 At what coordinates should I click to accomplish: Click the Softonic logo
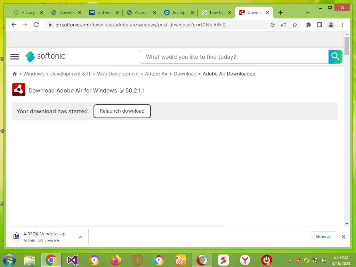tap(45, 56)
